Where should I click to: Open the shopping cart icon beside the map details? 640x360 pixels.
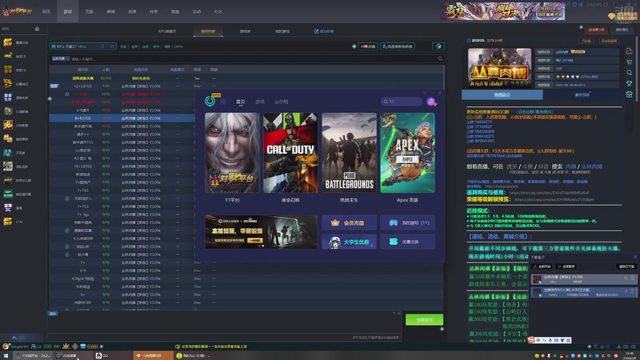pos(629,62)
